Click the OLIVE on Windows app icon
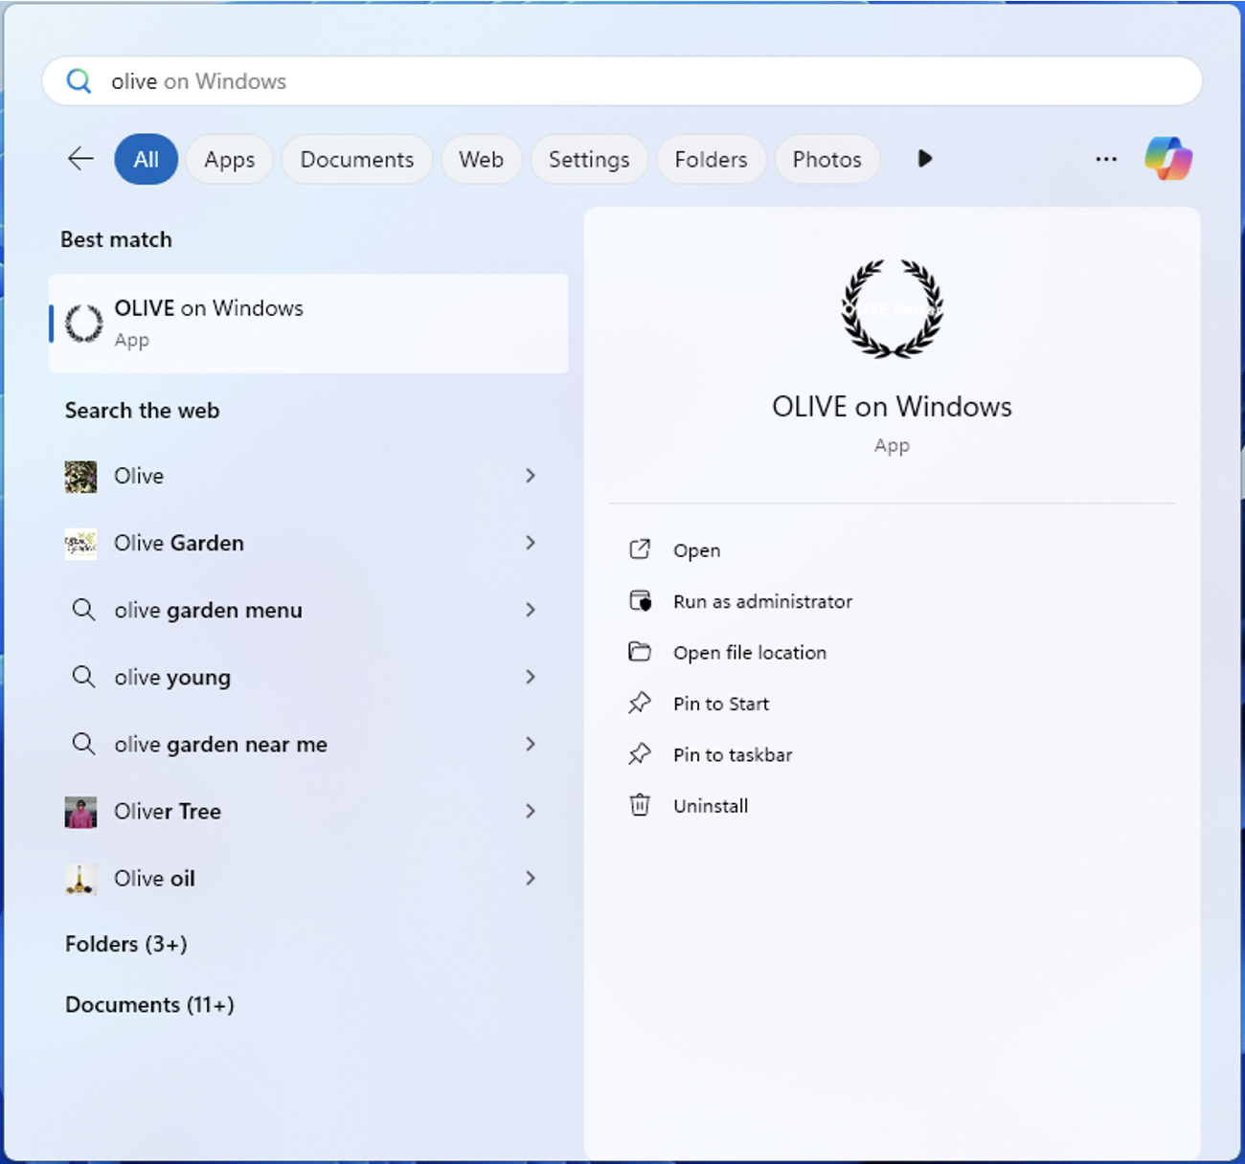 tap(82, 324)
